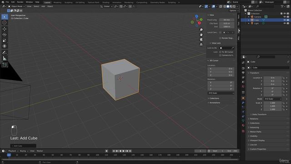Select the Select Box tool
Viewport: 291px width, 164px height.
tap(5, 17)
